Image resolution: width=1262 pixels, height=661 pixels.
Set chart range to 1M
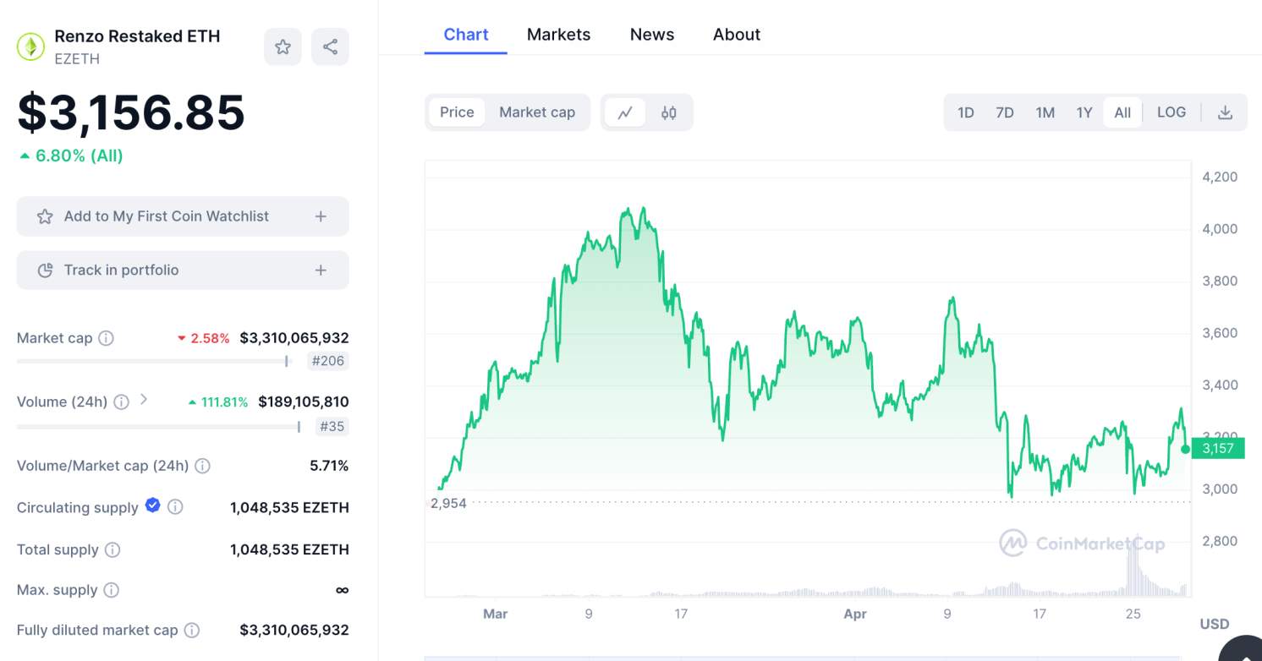1045,112
